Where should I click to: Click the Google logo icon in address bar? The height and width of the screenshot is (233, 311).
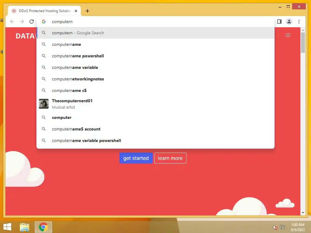[x=44, y=22]
